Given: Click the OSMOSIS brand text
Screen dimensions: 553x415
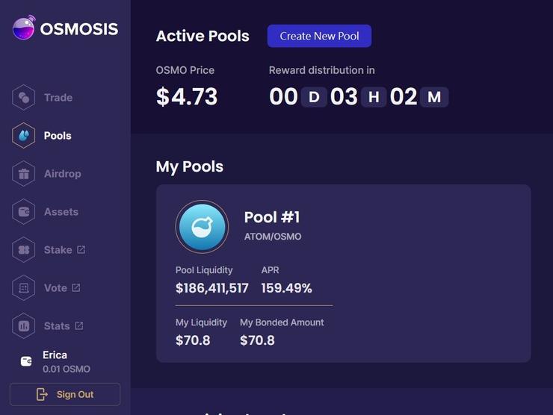Looking at the screenshot, I should pos(79,29).
